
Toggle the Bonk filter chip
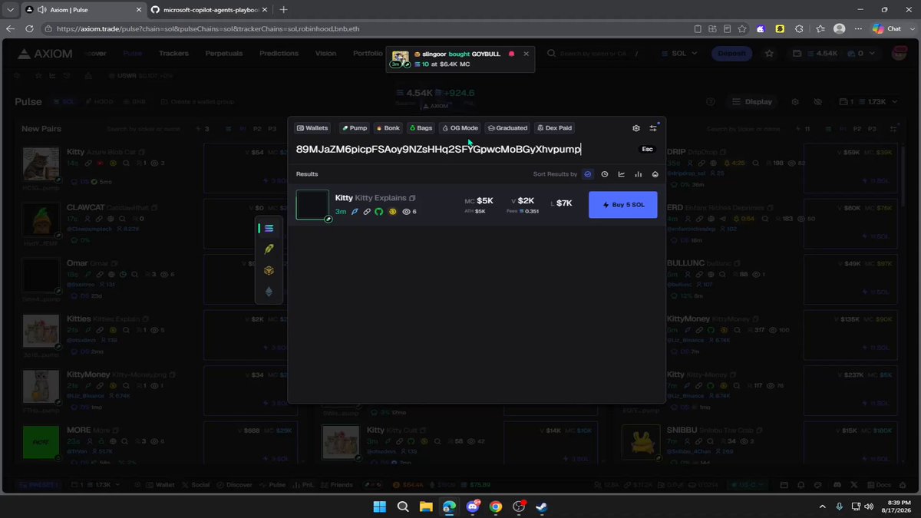click(388, 128)
